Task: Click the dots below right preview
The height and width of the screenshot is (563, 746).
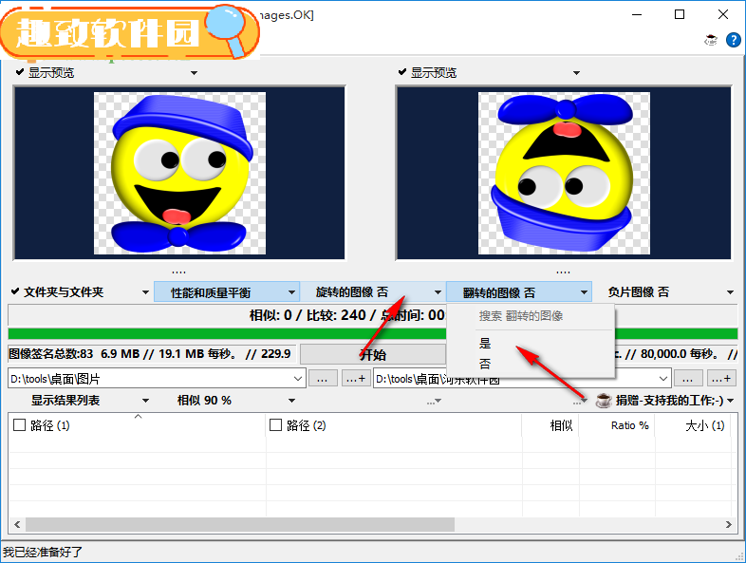Action: (564, 272)
